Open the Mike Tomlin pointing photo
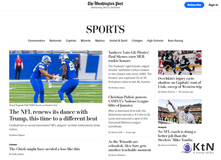 coord(180,111)
